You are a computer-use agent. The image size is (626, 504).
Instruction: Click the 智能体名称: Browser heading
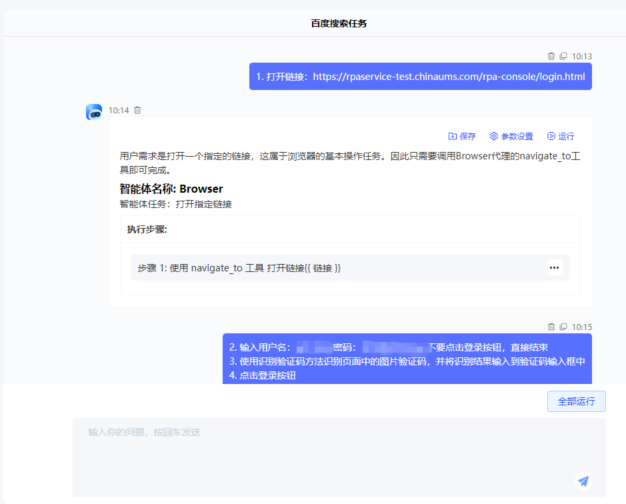[171, 189]
